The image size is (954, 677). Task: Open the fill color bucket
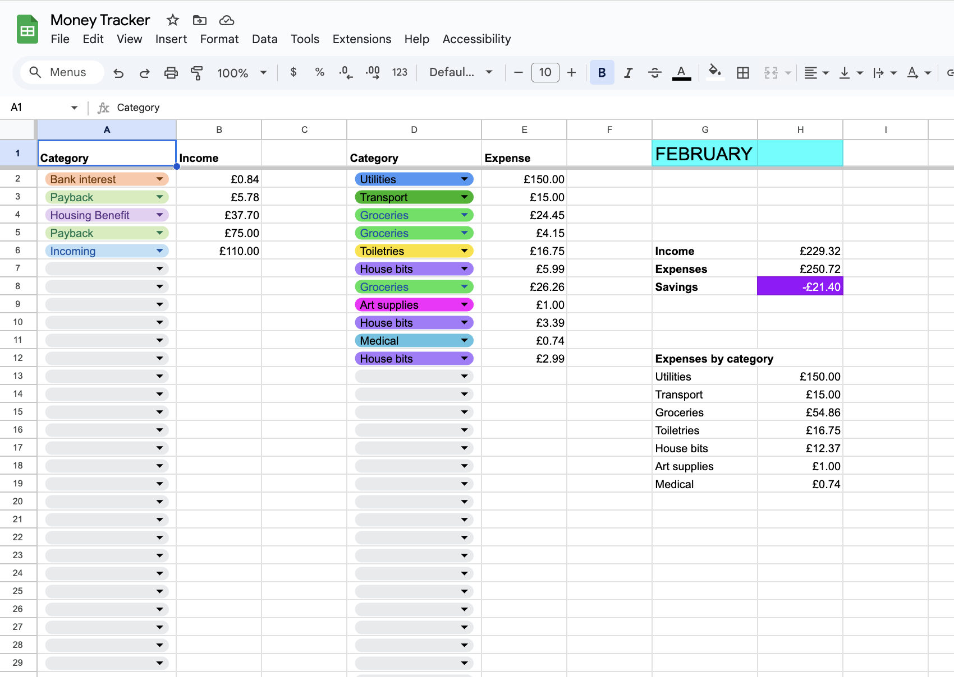[x=714, y=72]
